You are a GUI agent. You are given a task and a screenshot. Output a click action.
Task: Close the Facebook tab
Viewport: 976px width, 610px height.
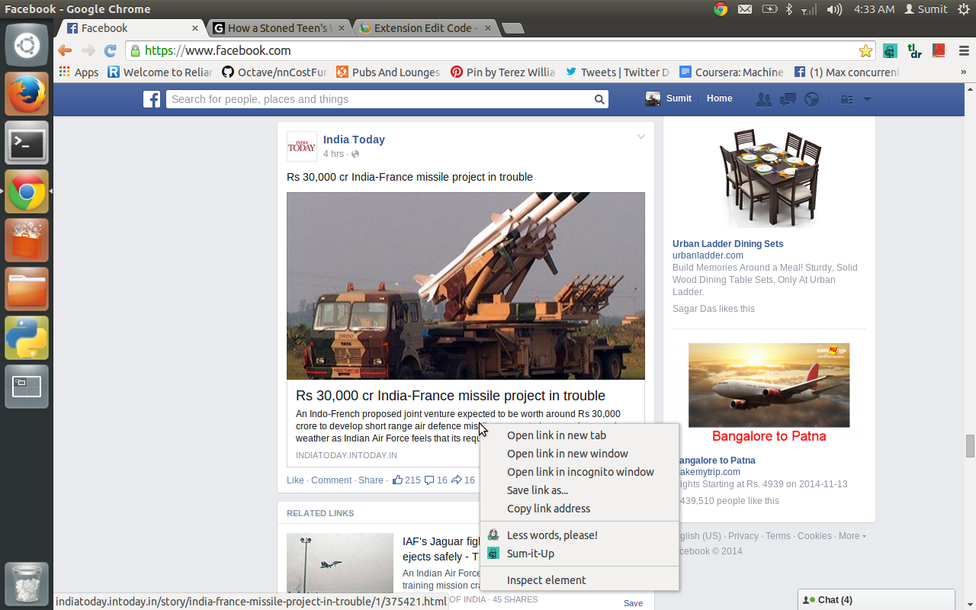195,28
